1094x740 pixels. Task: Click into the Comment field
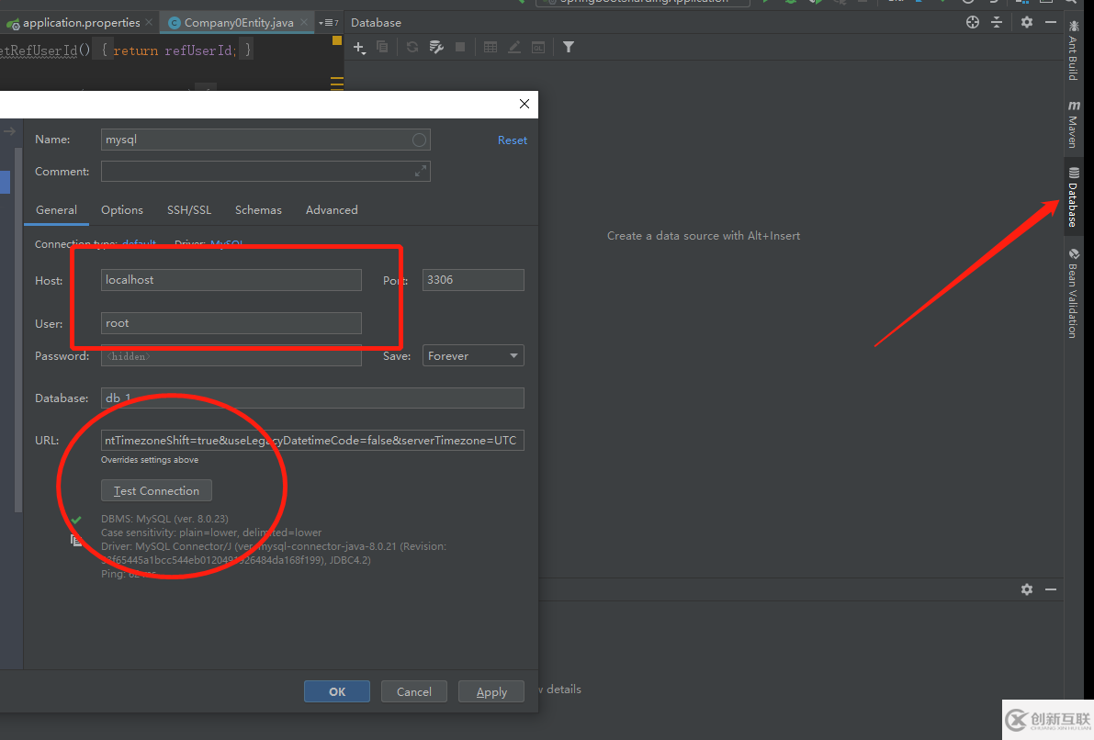click(265, 171)
